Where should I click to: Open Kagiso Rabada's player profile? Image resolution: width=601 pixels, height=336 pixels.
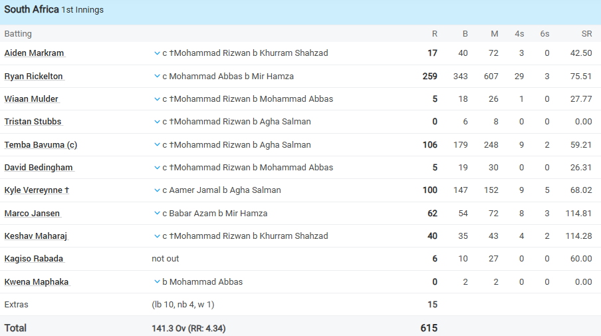[34, 259]
